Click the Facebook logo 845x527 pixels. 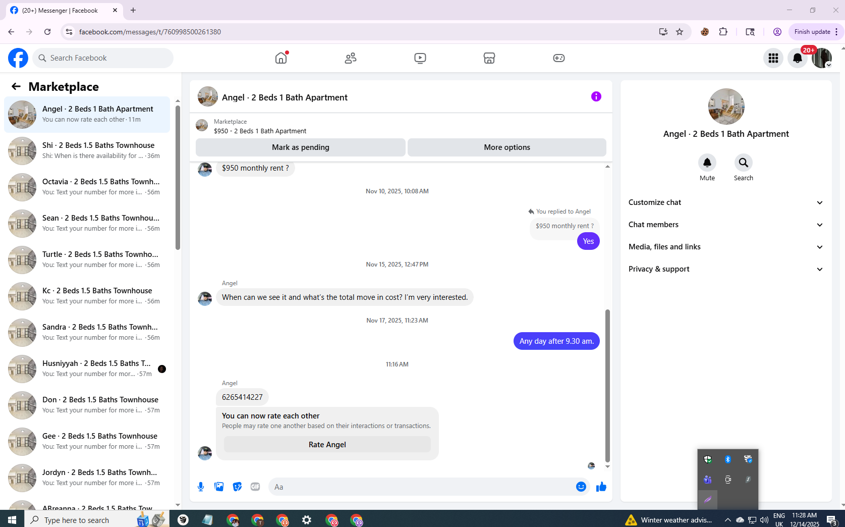[x=18, y=58]
